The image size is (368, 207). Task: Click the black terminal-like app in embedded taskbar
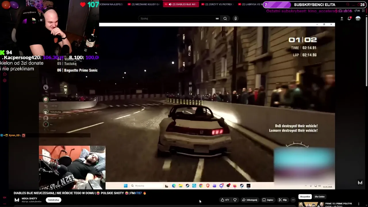tap(248, 186)
